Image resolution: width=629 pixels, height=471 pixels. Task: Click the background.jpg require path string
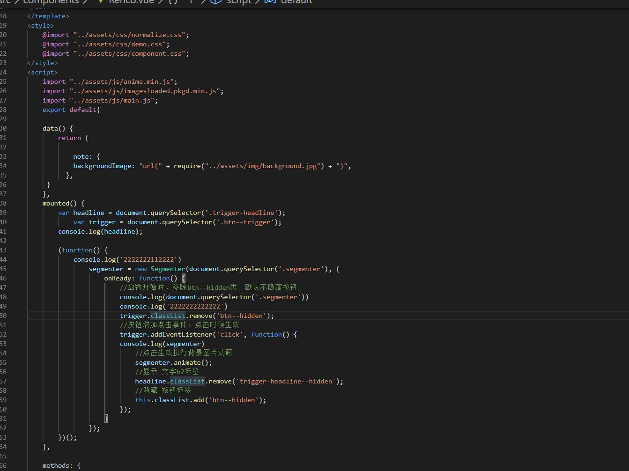point(264,166)
